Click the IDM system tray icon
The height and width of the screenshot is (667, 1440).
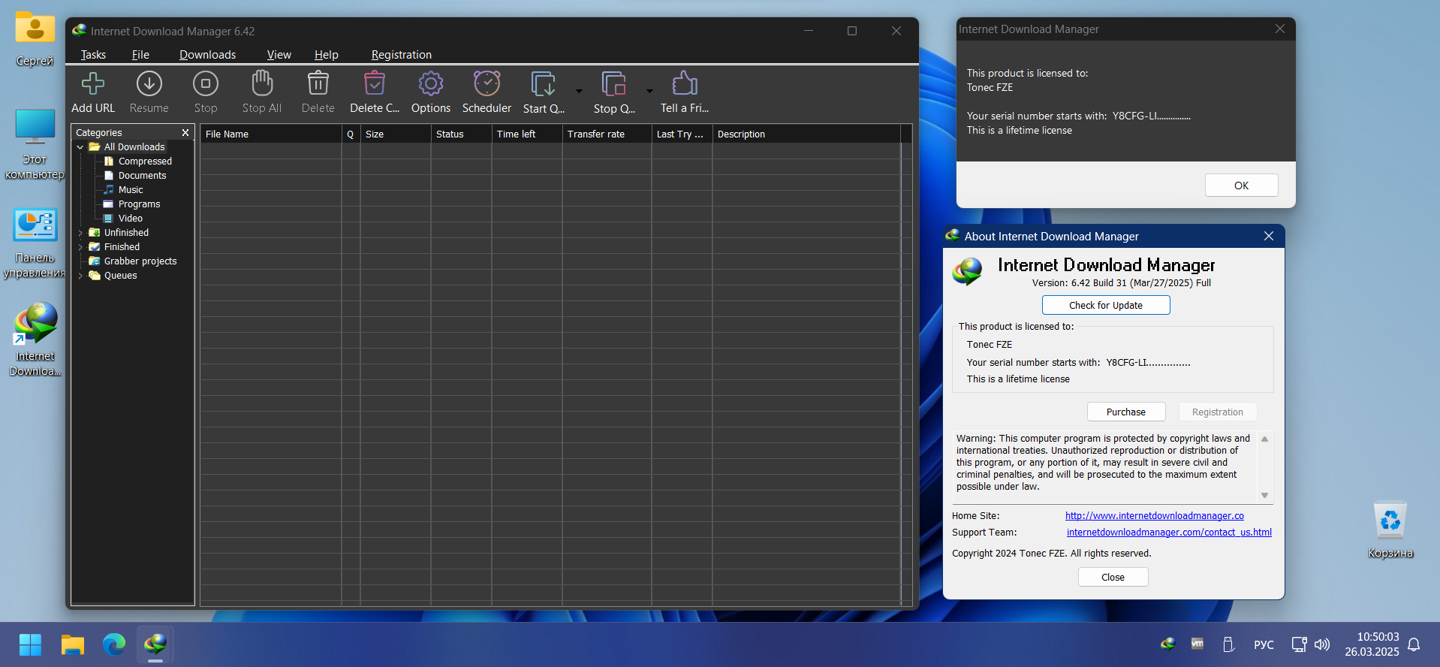pyautogui.click(x=1168, y=644)
